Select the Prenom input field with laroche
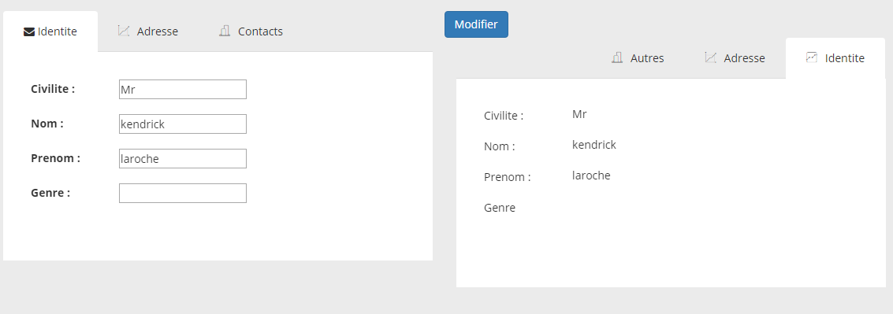This screenshot has height=314, width=893. [183, 159]
